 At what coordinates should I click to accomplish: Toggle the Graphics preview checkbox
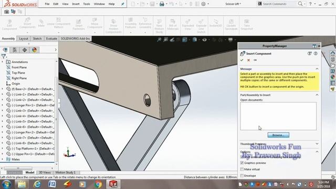[x=242, y=163]
